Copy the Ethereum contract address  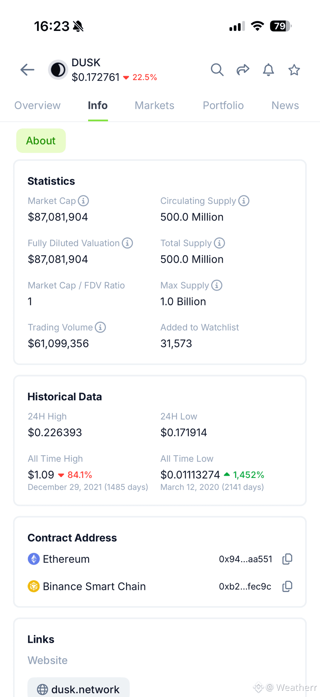click(287, 559)
